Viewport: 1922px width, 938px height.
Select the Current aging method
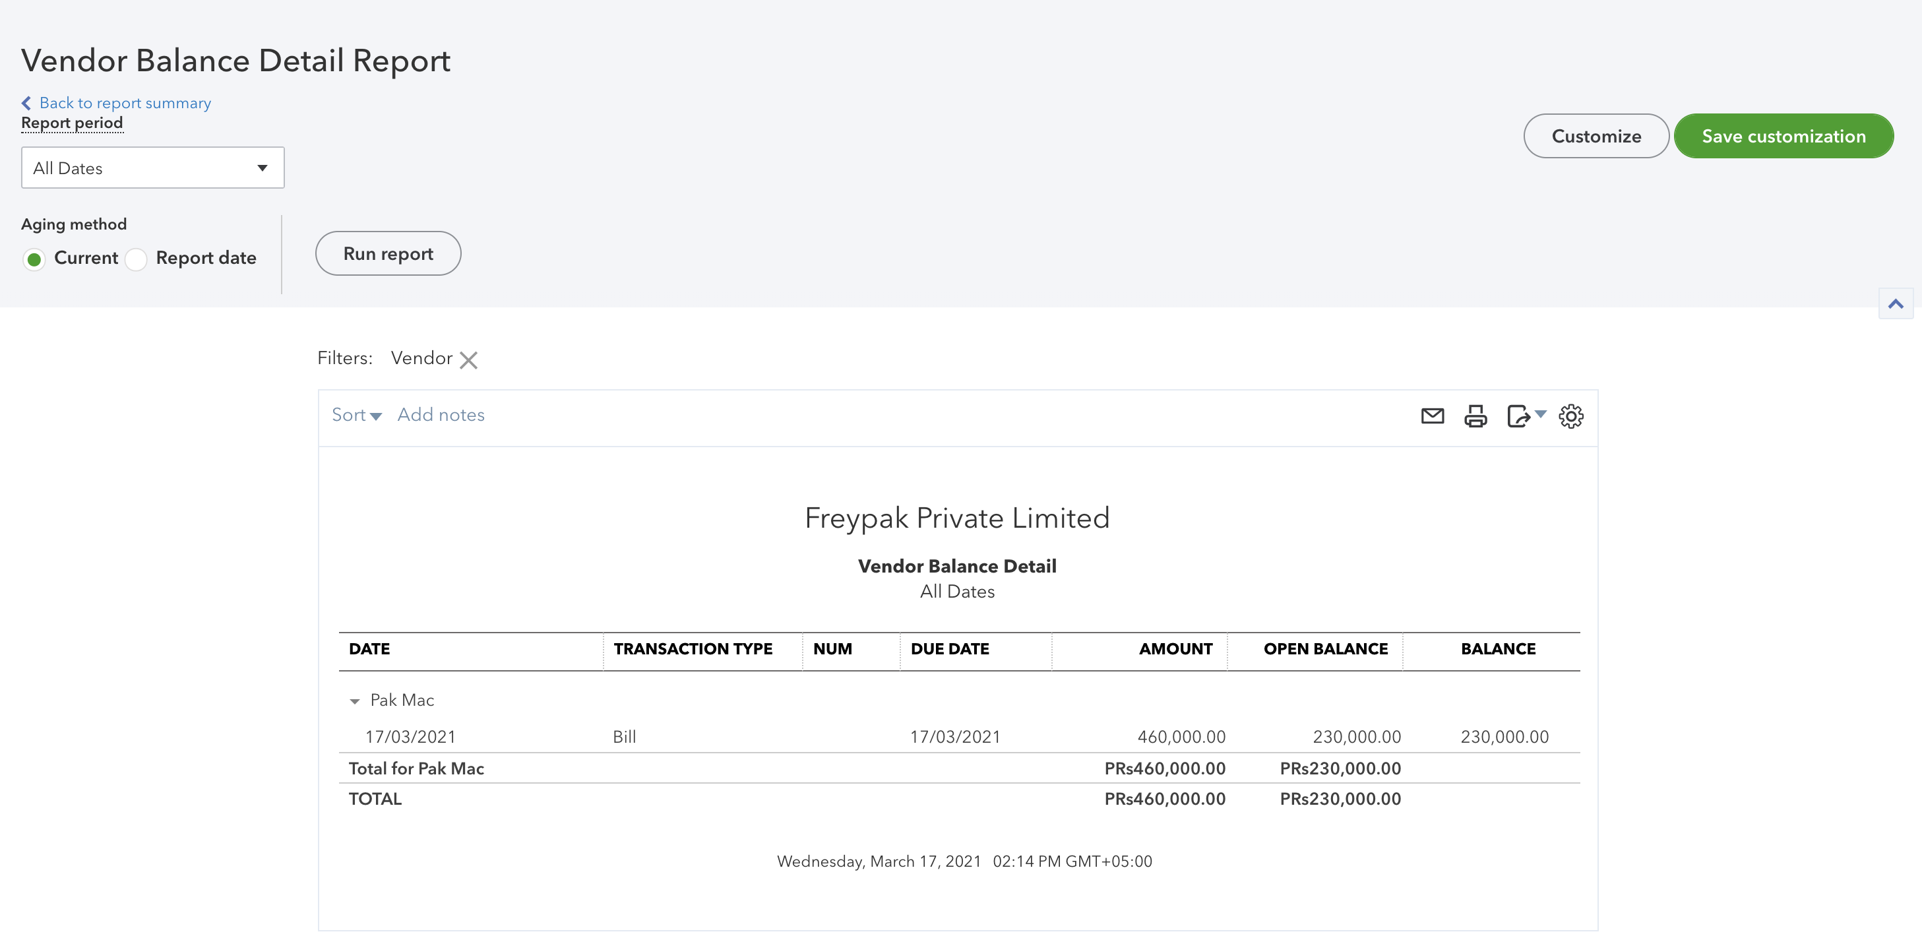[34, 259]
